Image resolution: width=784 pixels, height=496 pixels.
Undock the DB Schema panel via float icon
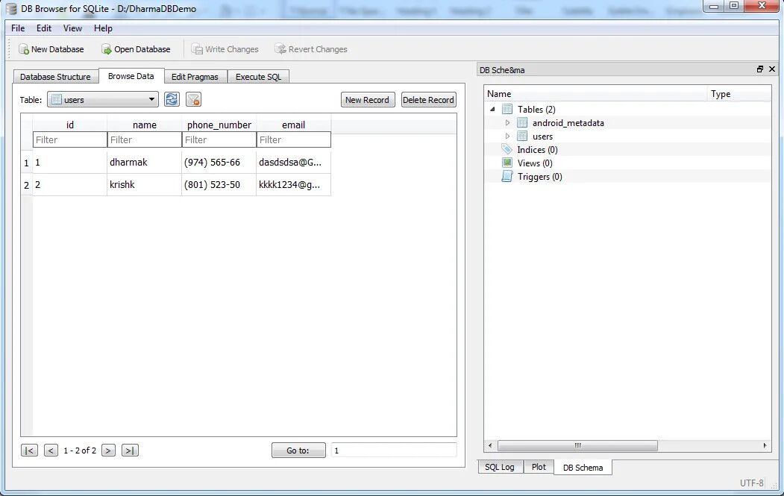[760, 69]
